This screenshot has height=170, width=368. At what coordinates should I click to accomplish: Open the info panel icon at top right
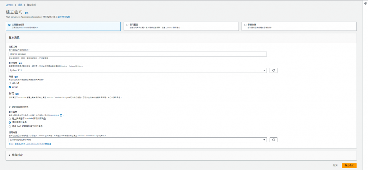tap(365, 4)
